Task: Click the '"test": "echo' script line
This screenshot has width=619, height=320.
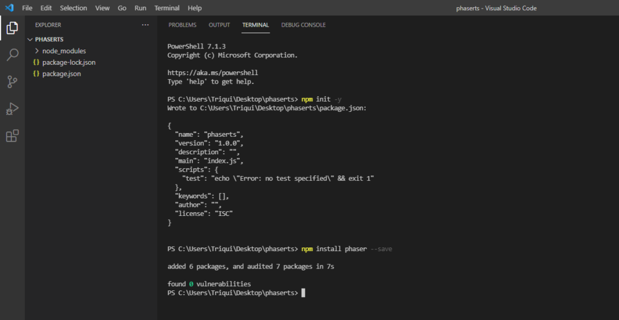Action: click(x=278, y=178)
